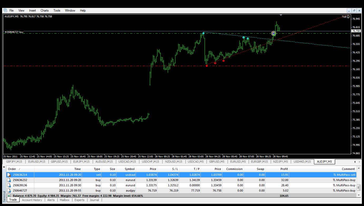Click the green arrow icon beside Balance
Viewport: 364px width, 206px height.
pos(9,196)
